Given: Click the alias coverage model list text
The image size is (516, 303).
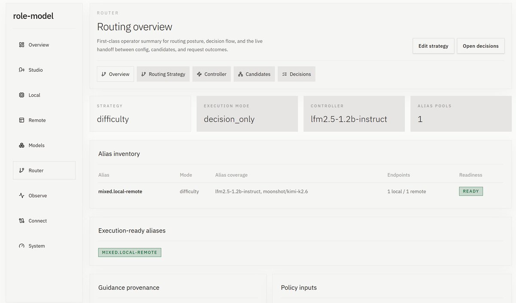Looking at the screenshot, I should coord(261,191).
